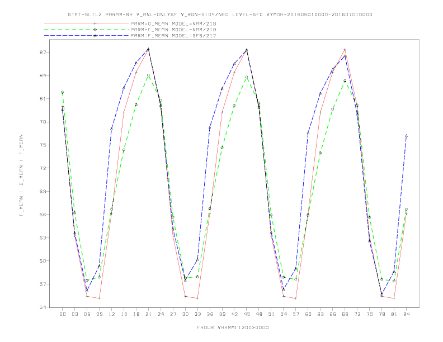
Task: Click the chart title starting with STAT=SL1L2
Action: 220,15
